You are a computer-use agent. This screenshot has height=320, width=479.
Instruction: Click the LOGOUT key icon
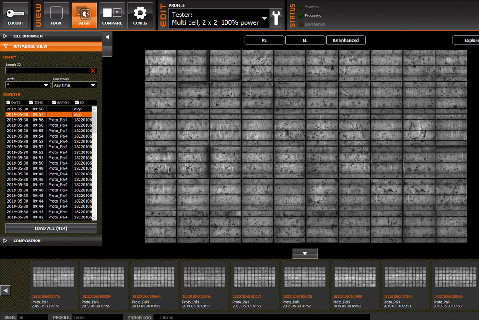15,15
